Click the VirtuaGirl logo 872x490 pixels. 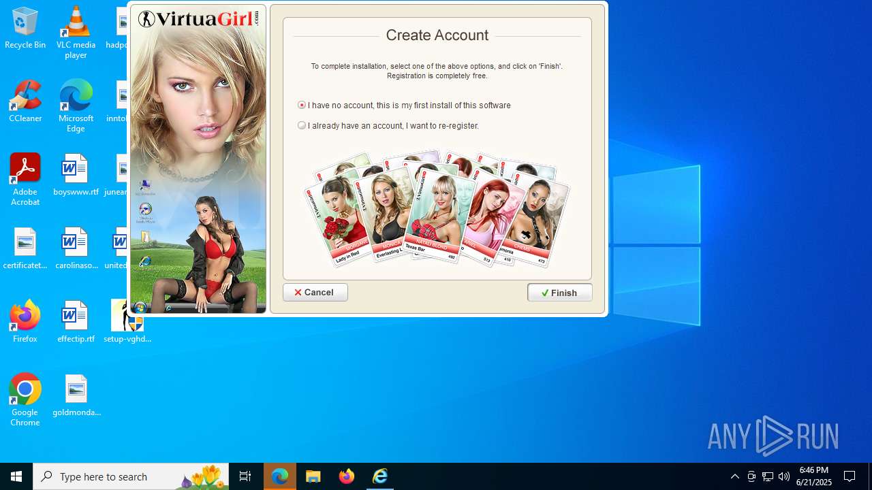click(199, 19)
